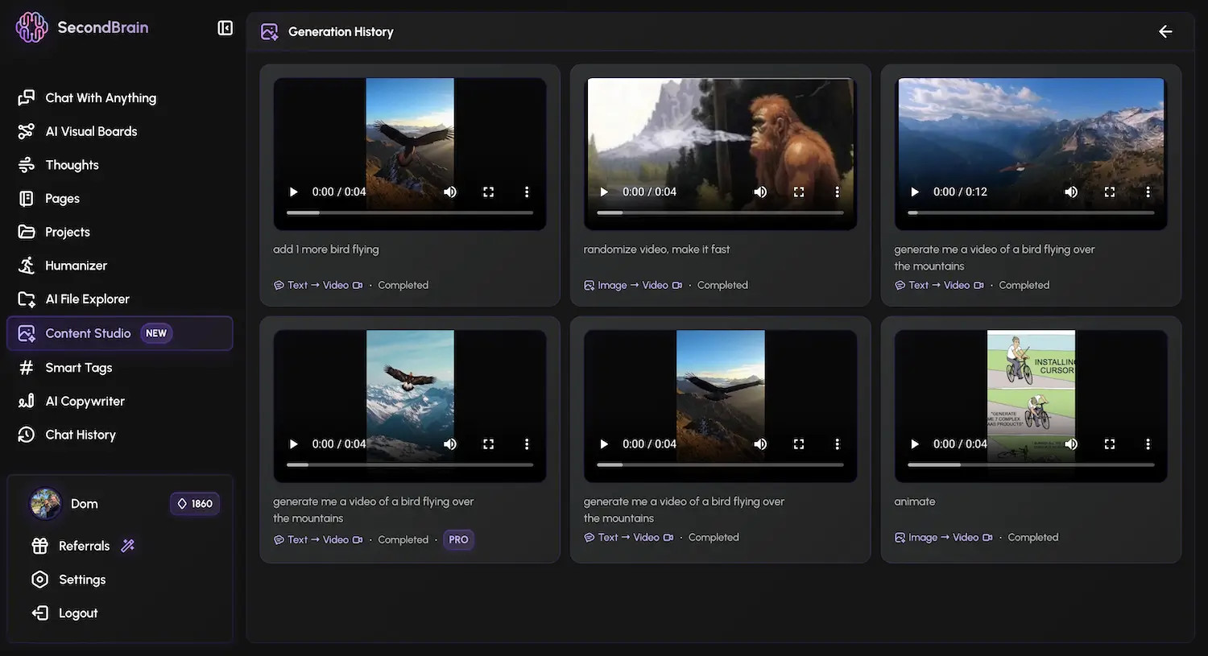
Task: Click the back arrow in Generation History
Action: click(1165, 31)
